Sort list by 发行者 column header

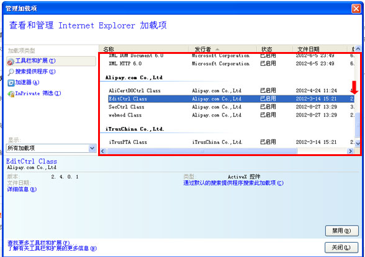tap(223, 49)
